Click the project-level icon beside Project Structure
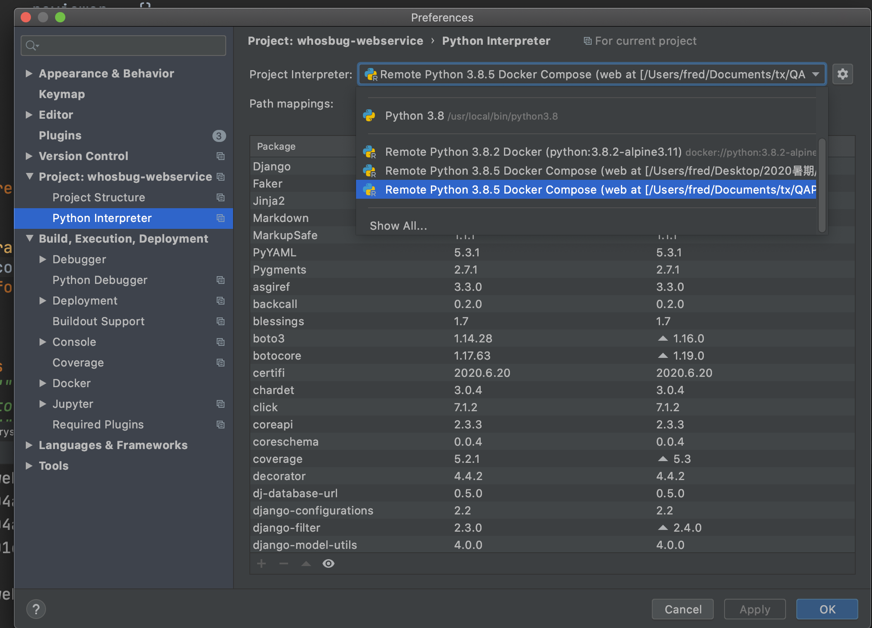The image size is (872, 628). (x=221, y=197)
